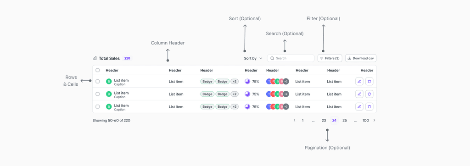Toggle the select-all checkbox in header row
470x166 pixels.
[97, 70]
